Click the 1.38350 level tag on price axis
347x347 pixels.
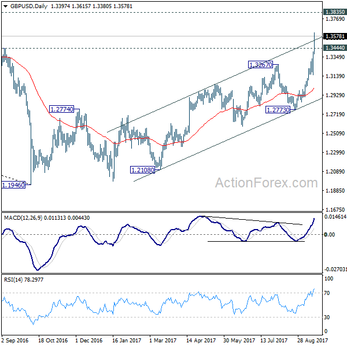click(x=335, y=12)
